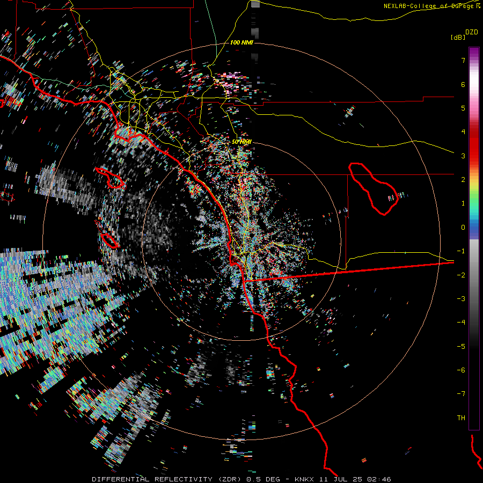Click the '5' value on the color scale
Screen dimensions: 483x483
[463, 108]
